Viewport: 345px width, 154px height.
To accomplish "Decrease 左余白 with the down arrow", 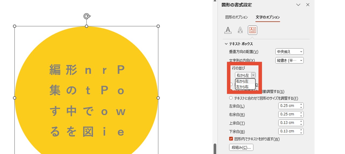I will tap(301, 107).
